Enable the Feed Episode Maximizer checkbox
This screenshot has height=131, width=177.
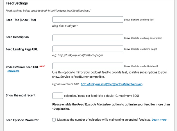click(54, 120)
